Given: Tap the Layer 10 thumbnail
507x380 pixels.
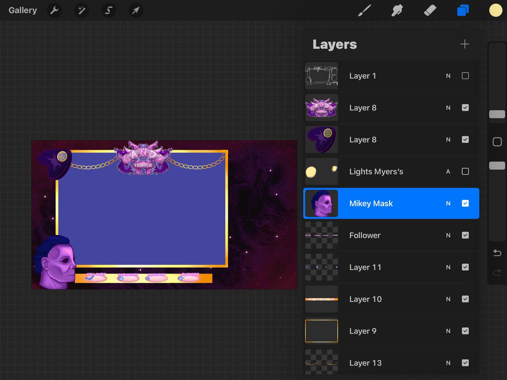Looking at the screenshot, I should coord(322,299).
